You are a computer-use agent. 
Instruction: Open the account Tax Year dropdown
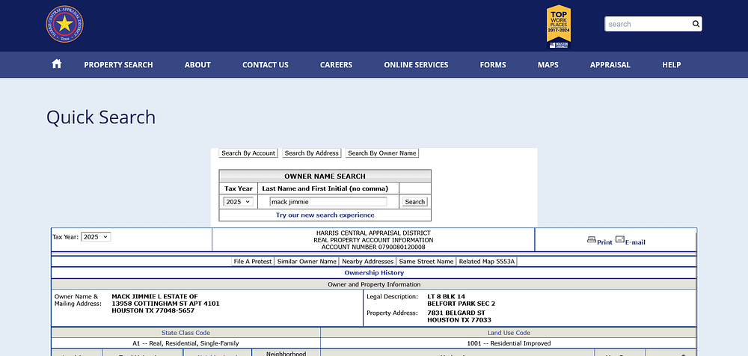[x=96, y=236]
